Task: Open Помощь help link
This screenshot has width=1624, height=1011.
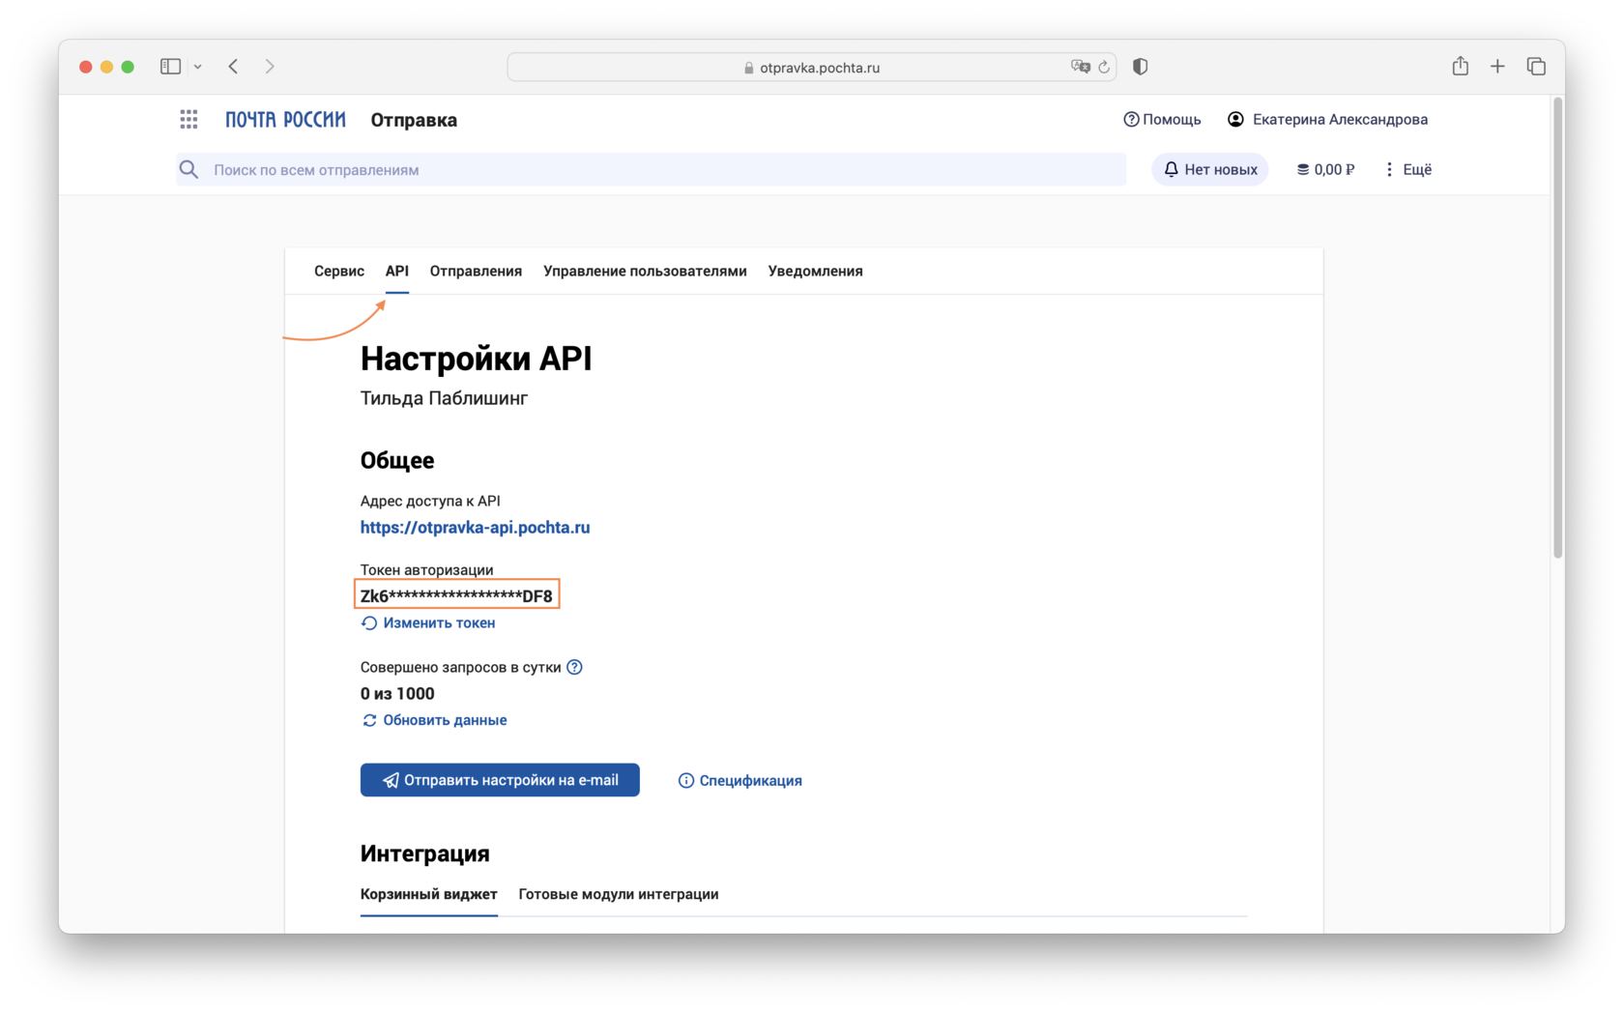Action: point(1162,120)
